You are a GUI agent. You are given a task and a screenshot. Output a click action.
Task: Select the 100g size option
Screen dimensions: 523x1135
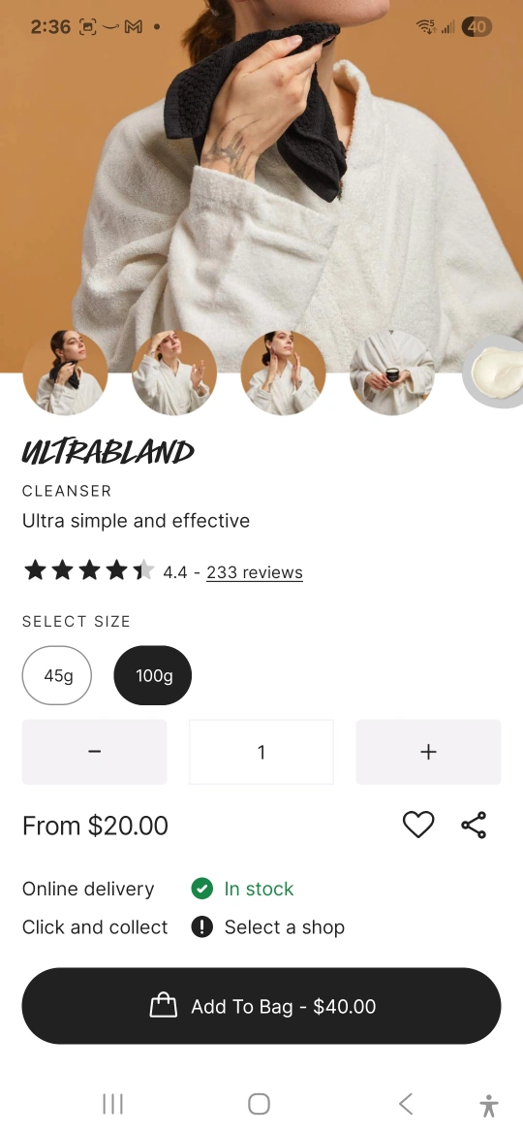click(x=153, y=675)
